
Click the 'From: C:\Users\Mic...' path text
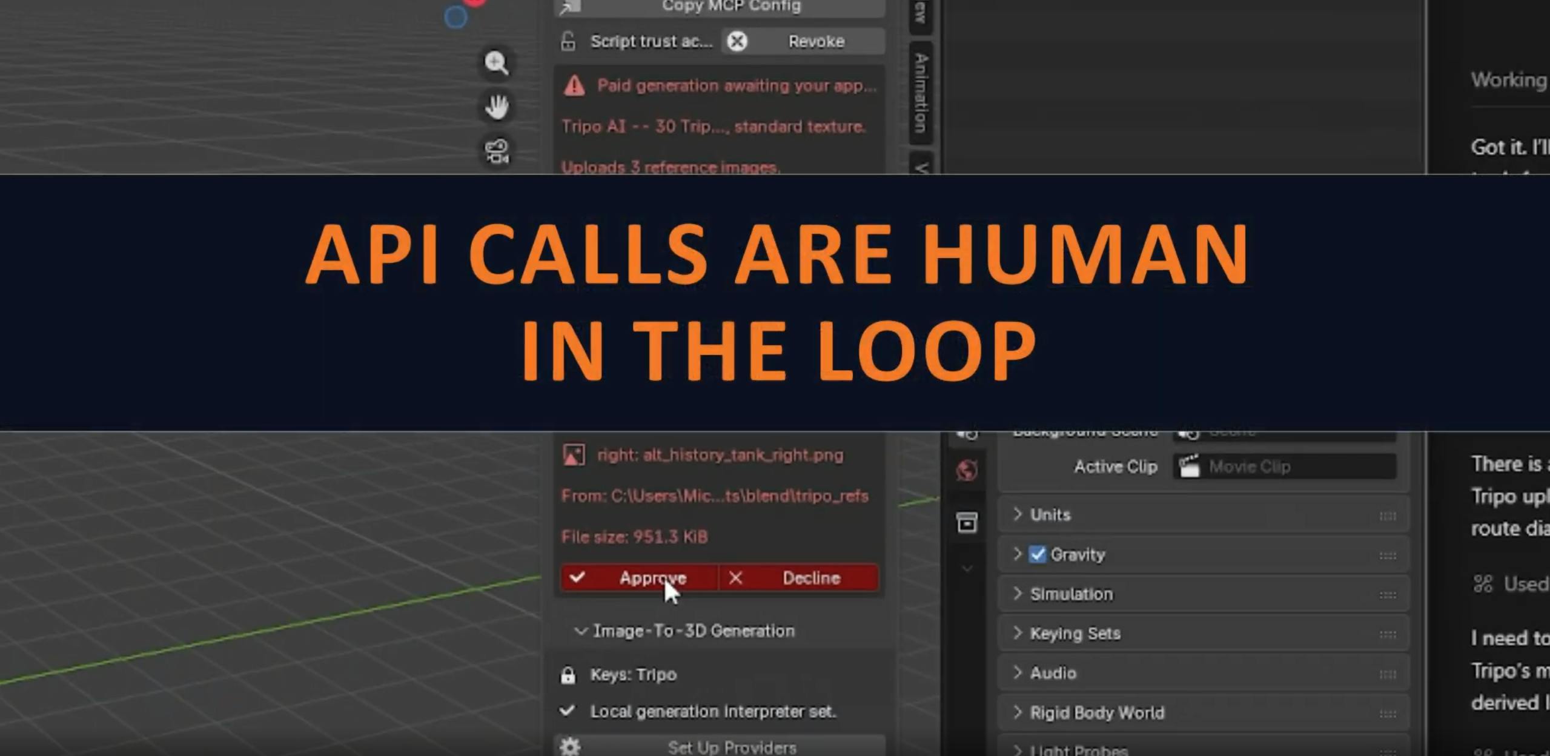coord(715,496)
